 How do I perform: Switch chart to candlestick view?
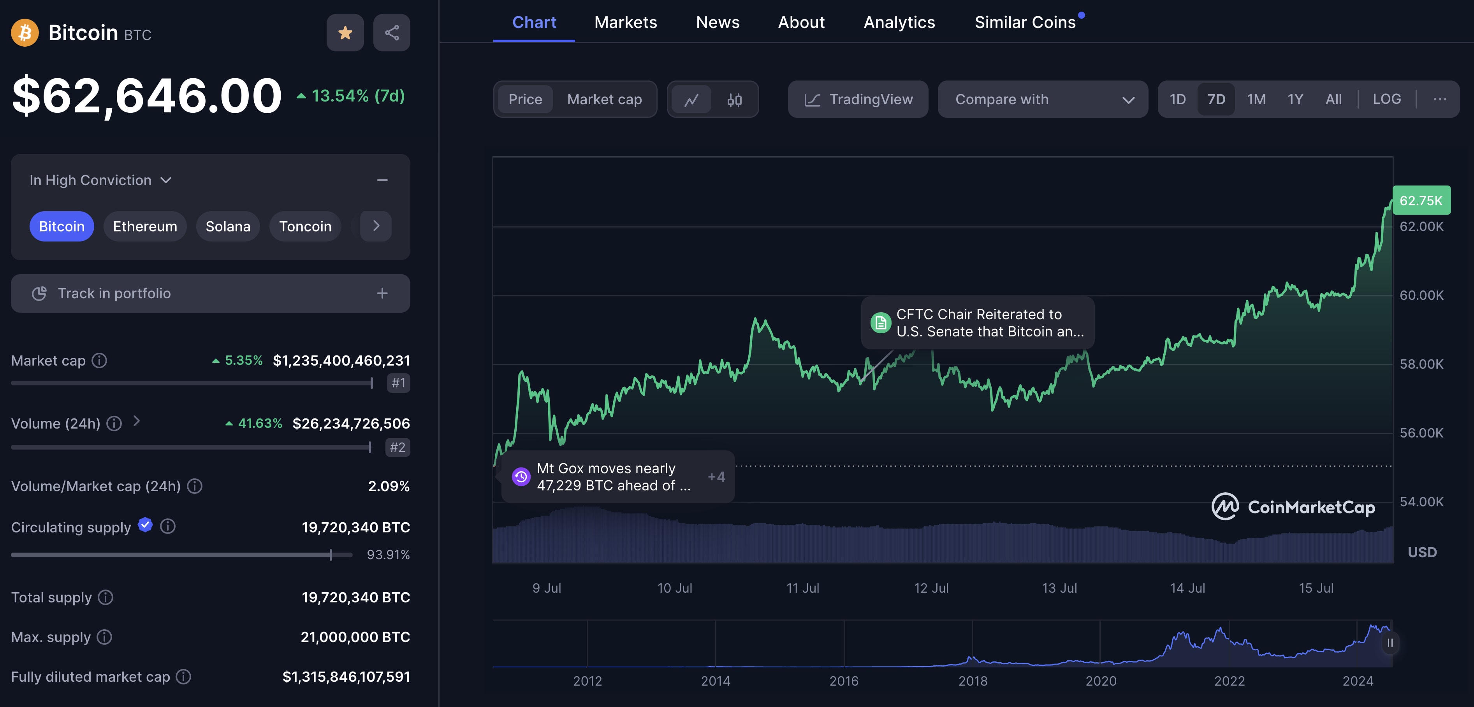point(735,99)
